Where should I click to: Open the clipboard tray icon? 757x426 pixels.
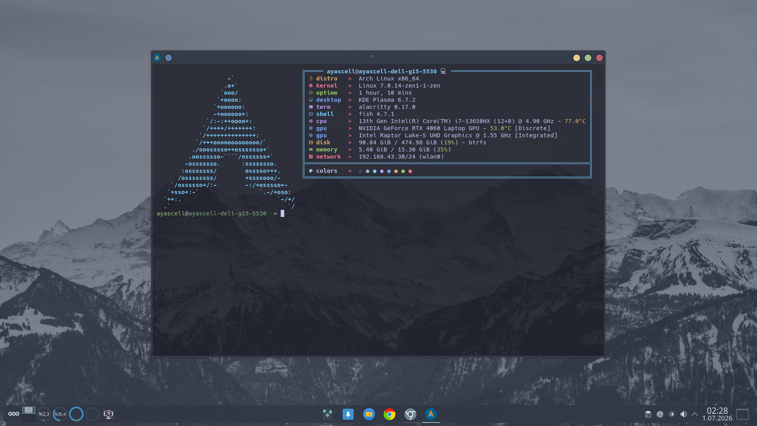click(648, 414)
